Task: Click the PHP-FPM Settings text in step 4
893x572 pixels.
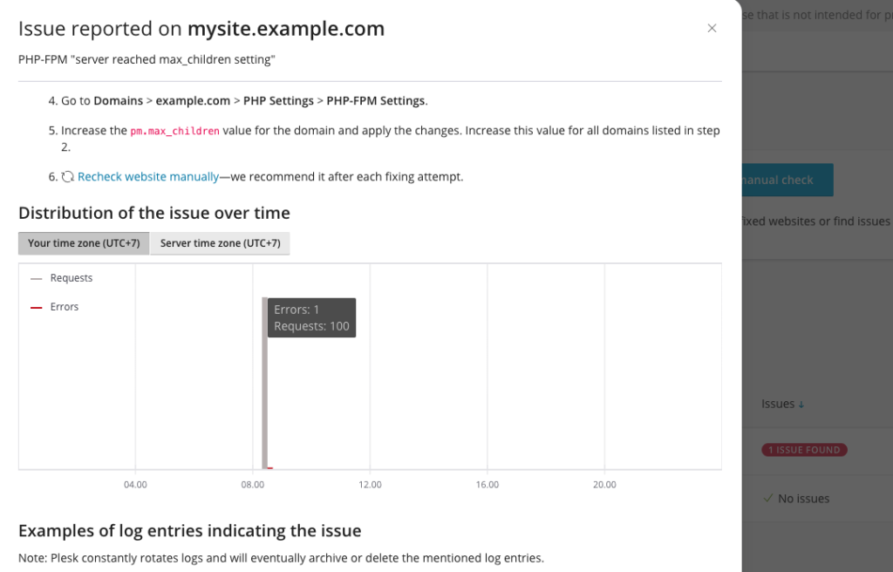Action: point(376,101)
